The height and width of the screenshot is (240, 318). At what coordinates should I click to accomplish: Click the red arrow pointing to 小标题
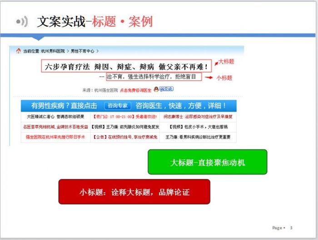pos(208,78)
